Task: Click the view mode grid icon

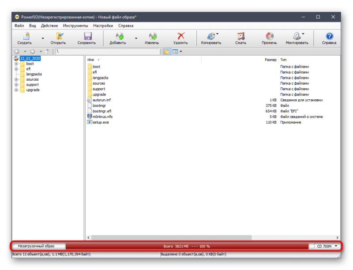Action: point(175,52)
